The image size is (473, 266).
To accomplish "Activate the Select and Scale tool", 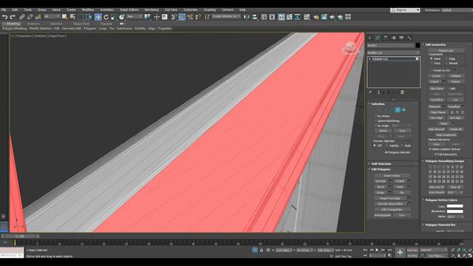I will [x=114, y=17].
